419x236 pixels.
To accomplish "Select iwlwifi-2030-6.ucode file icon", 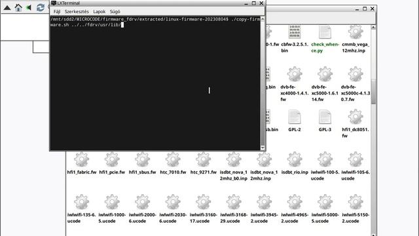I will pyautogui.click(x=173, y=202).
